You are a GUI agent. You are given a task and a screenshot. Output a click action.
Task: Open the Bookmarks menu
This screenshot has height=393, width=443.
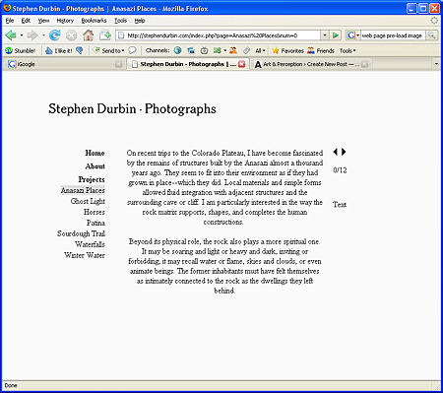click(94, 21)
